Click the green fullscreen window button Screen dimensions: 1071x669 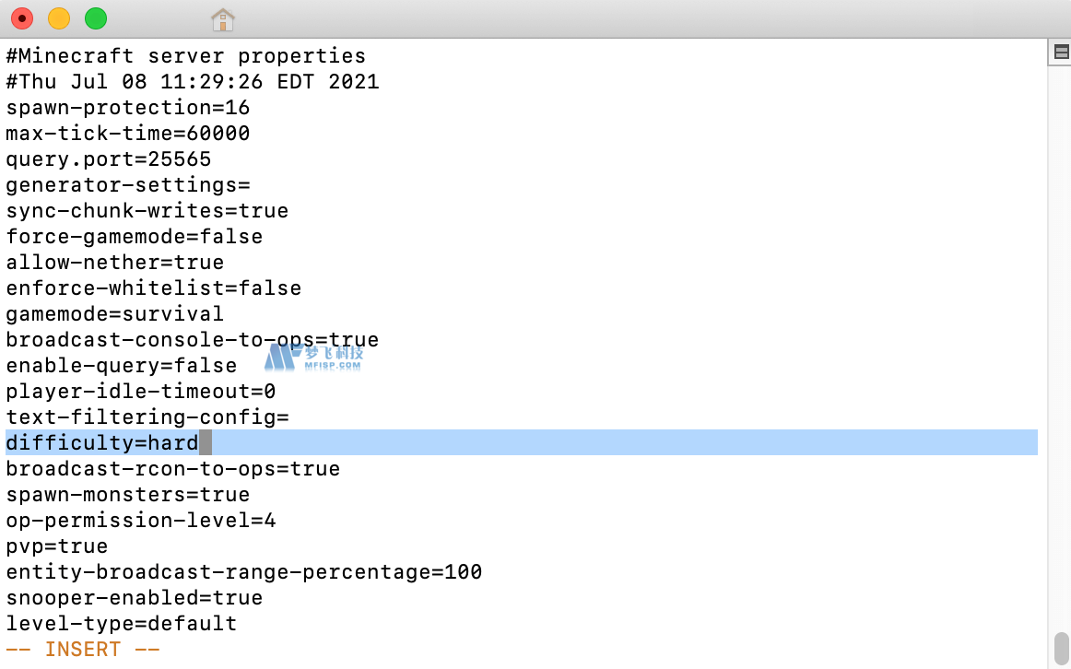pyautogui.click(x=96, y=18)
